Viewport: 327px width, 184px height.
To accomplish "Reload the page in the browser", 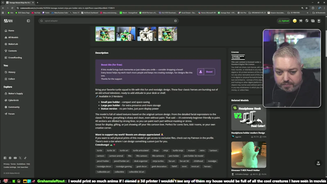I will (x=12, y=8).
